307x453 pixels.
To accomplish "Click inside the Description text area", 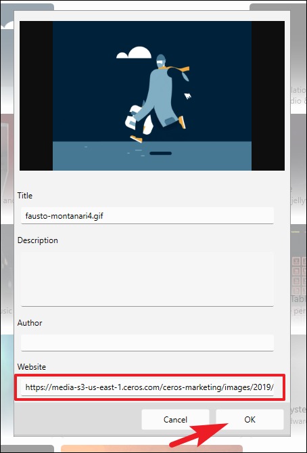I will [x=147, y=279].
